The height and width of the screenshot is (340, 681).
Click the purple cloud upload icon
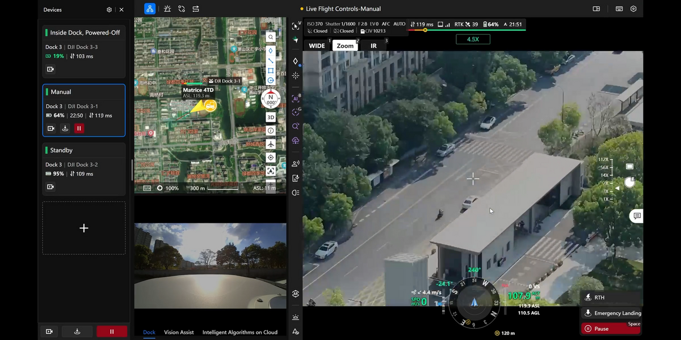(295, 140)
